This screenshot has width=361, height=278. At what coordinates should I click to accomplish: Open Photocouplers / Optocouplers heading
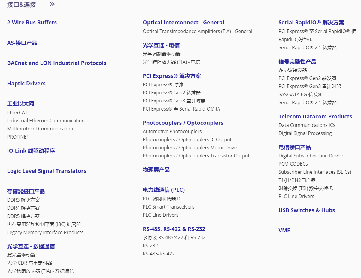(183, 123)
